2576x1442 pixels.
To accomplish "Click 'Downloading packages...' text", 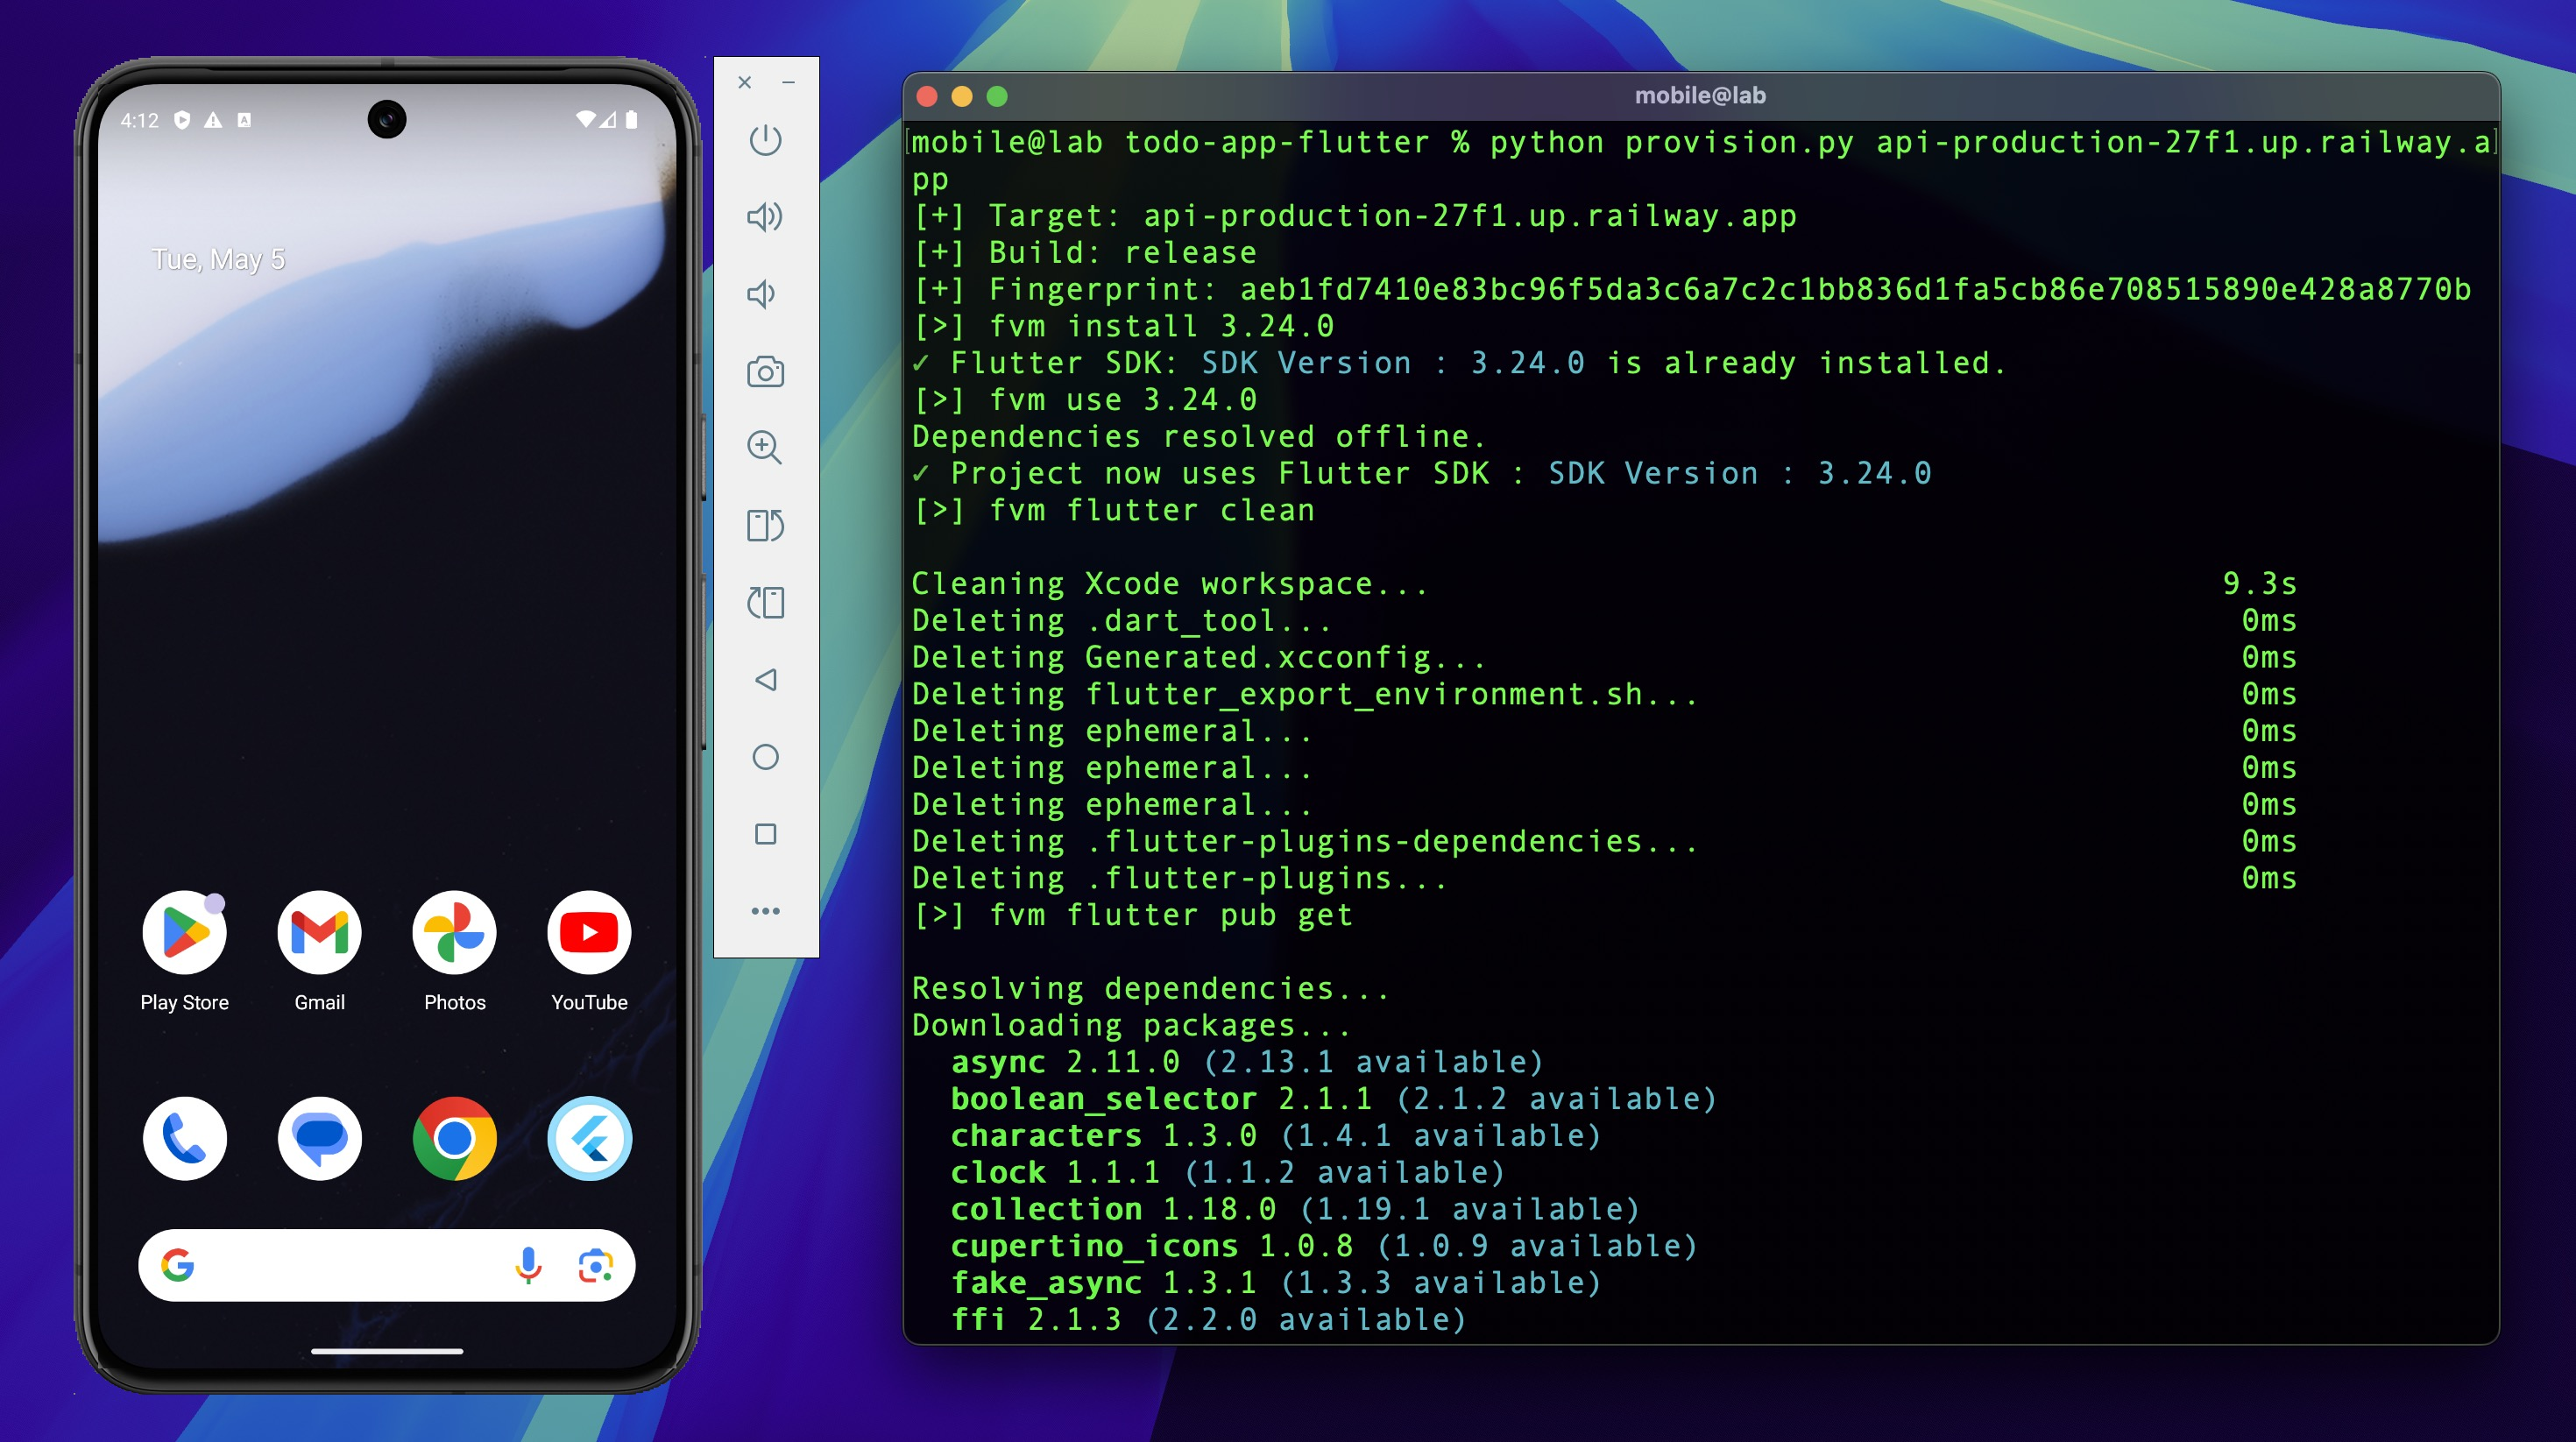I will pyautogui.click(x=1132, y=1025).
